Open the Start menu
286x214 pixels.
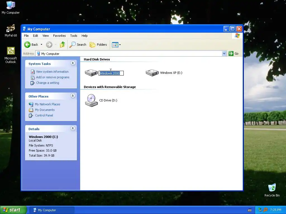click(x=13, y=210)
